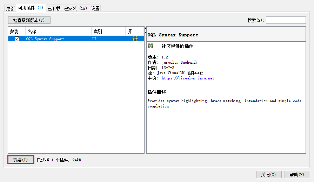This screenshot has width=314, height=182.
Task: Uncheck the OQL Syntax Support install checkbox
Action: (x=17, y=39)
